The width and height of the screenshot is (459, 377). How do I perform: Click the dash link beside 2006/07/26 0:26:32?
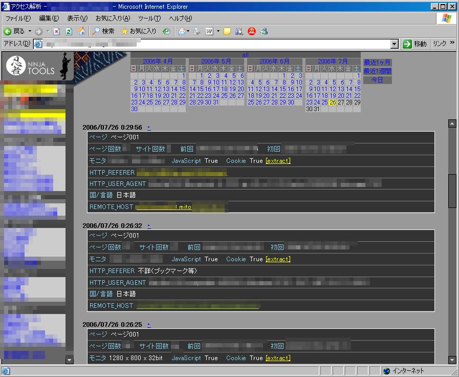pyautogui.click(x=149, y=226)
